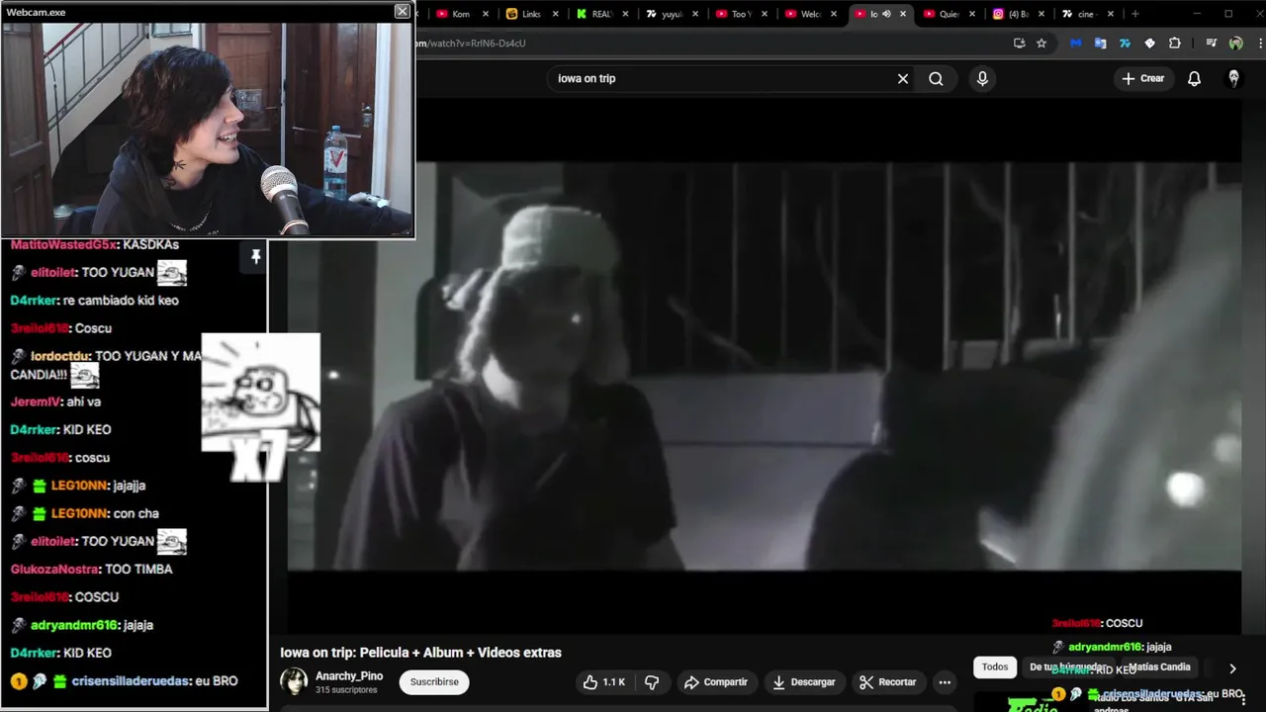
Task: Select the 'De tus búsquedas' filter chip
Action: 1068,667
